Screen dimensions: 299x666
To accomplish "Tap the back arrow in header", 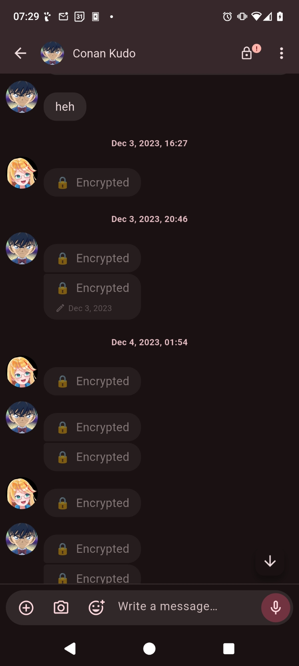I will click(21, 53).
